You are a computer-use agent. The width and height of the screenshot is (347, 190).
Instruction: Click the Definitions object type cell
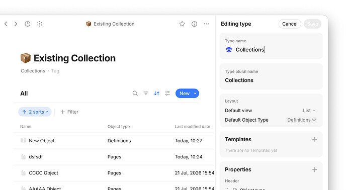coord(119,141)
